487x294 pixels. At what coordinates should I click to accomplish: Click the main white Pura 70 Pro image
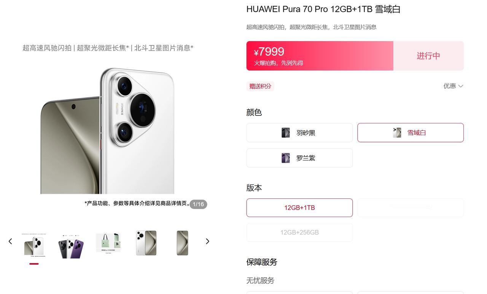(x=108, y=130)
